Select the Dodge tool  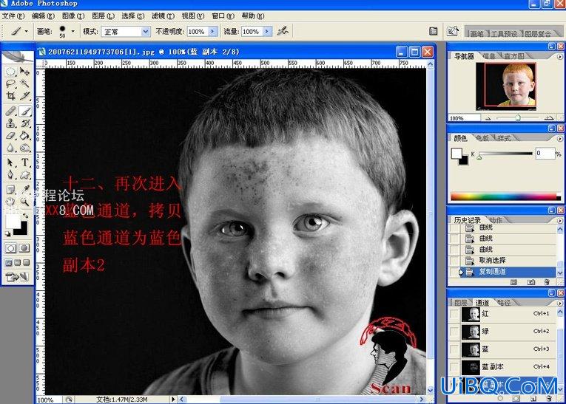[x=24, y=148]
